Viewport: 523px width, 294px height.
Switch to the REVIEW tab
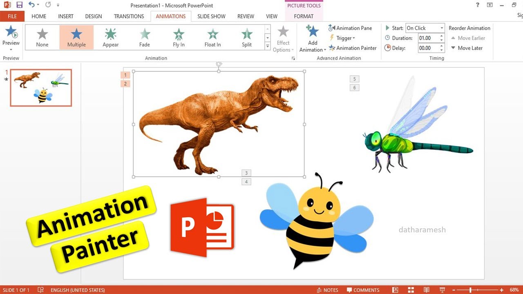point(246,16)
